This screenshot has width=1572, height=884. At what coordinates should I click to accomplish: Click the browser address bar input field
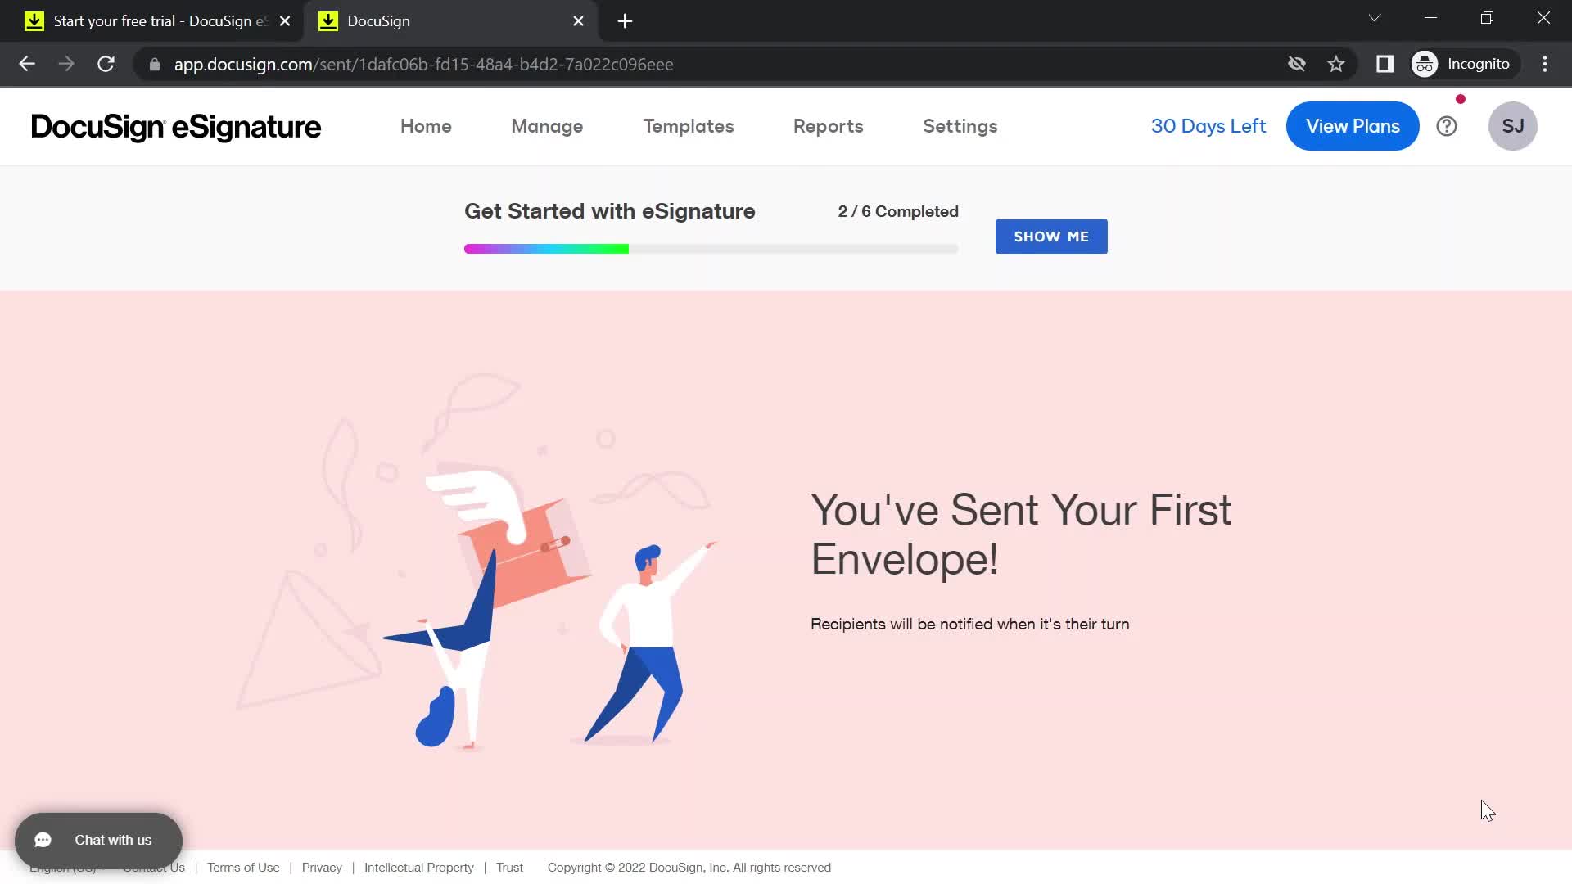click(424, 64)
